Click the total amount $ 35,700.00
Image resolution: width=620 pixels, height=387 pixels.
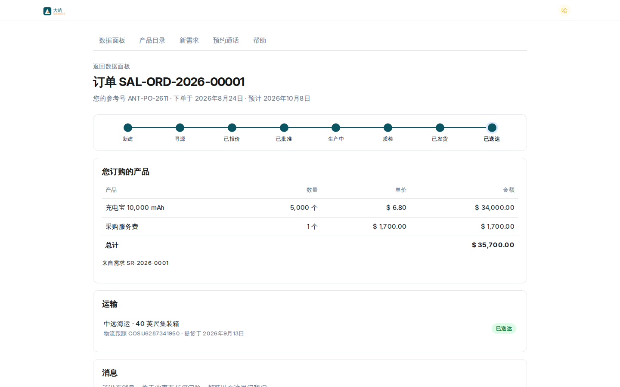493,245
